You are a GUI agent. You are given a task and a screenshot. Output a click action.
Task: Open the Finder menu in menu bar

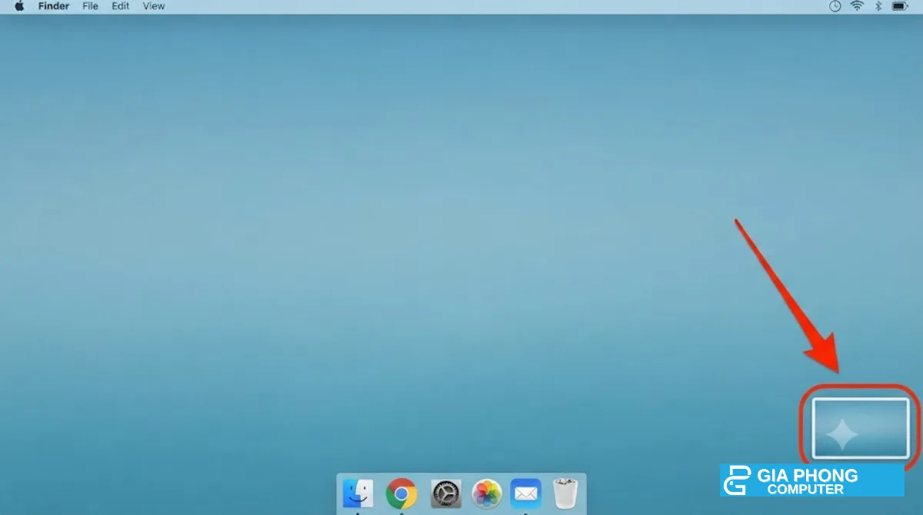coord(54,6)
